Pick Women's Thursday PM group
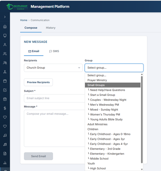This screenshot has height=171, width=161. pyautogui.click(x=113, y=115)
